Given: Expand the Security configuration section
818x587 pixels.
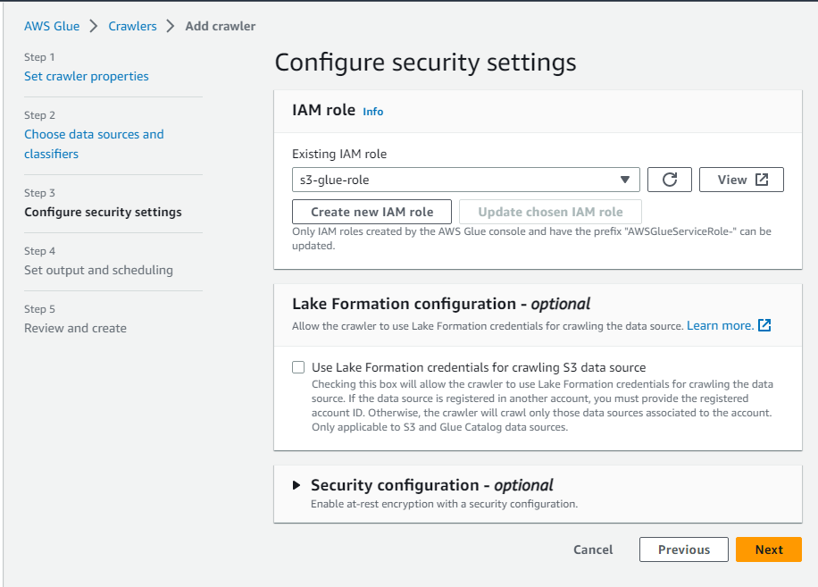Looking at the screenshot, I should point(297,485).
